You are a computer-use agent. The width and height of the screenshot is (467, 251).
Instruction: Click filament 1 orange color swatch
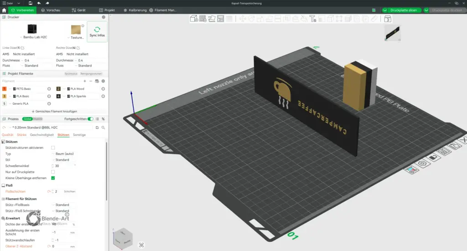(x=4, y=89)
